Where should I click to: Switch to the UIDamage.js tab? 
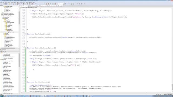[x=60, y=6]
